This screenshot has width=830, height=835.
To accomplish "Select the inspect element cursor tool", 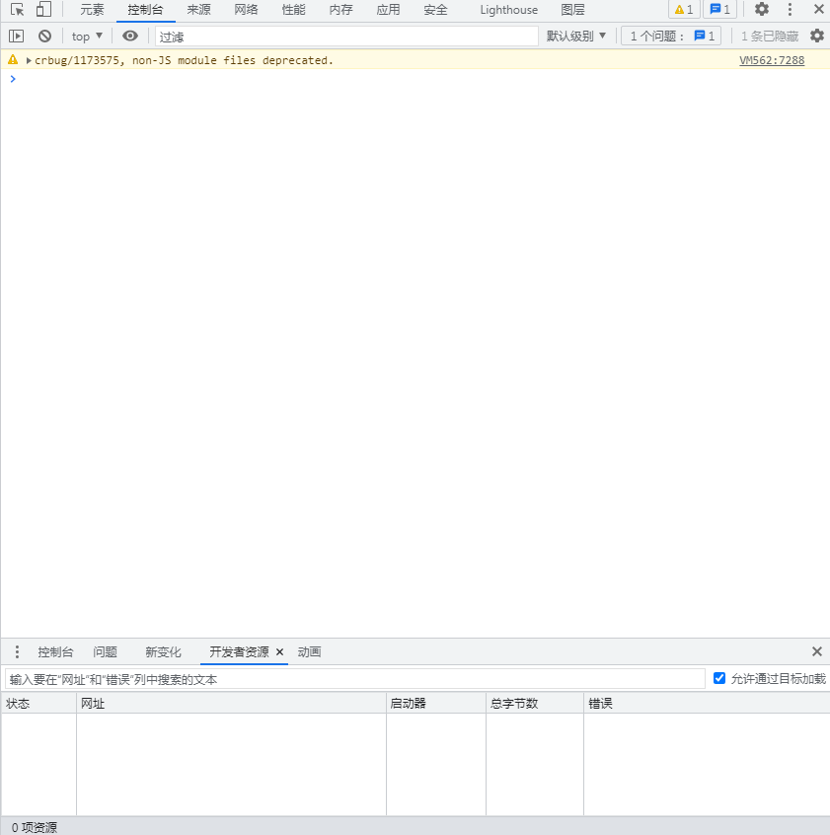I will pyautogui.click(x=16, y=9).
